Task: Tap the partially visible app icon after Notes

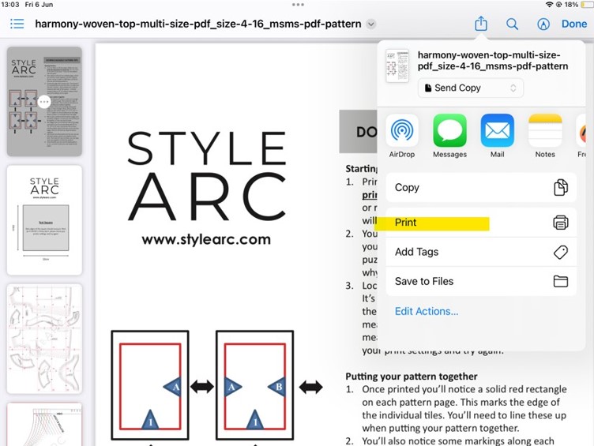Action: tap(581, 130)
